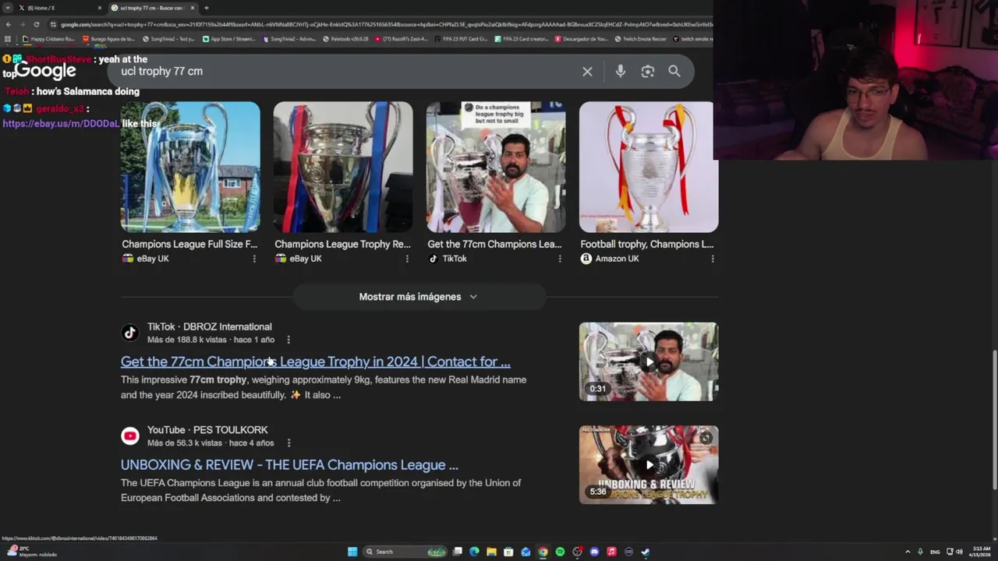The height and width of the screenshot is (561, 998).
Task: Open Amazon UK trophy with red-yellow ribbons
Action: tap(649, 167)
